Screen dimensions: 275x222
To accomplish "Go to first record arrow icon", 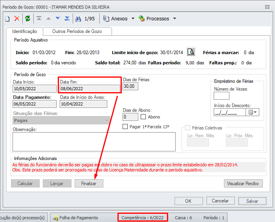I will point(39,18).
